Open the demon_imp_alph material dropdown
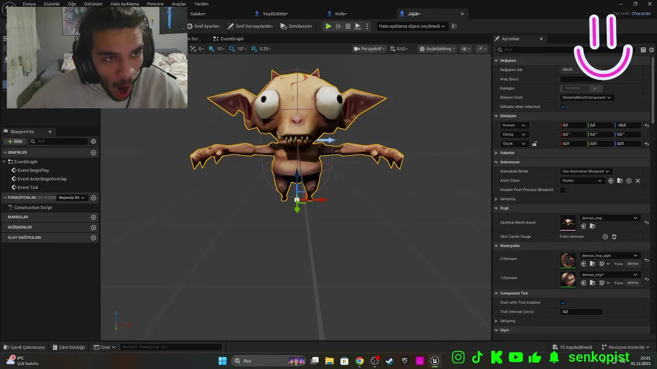 tap(609, 256)
